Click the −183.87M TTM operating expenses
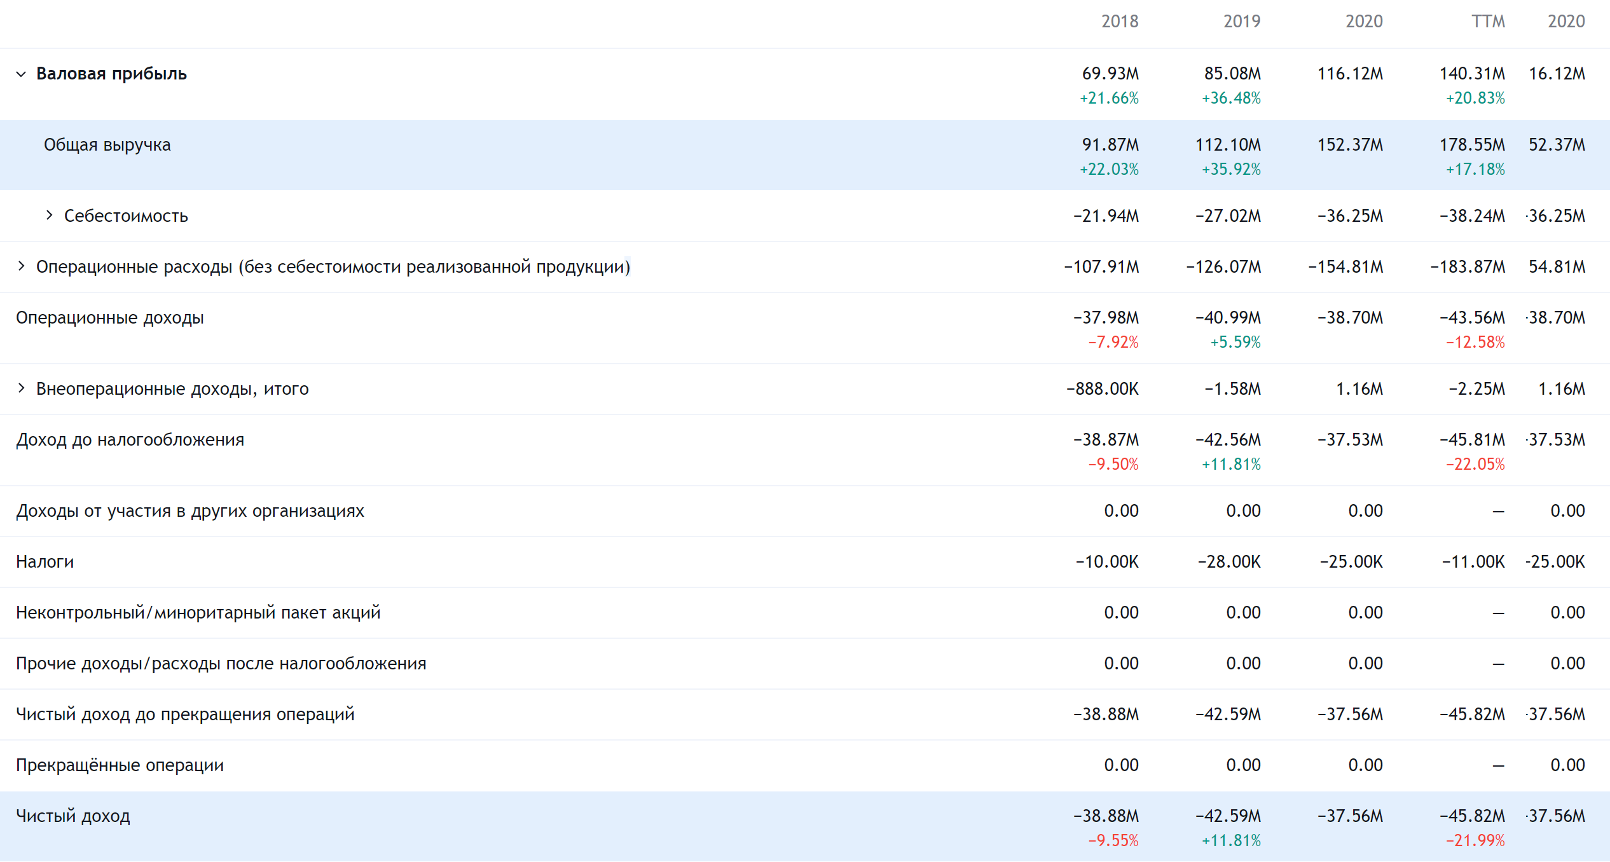This screenshot has height=862, width=1610. coord(1468,267)
